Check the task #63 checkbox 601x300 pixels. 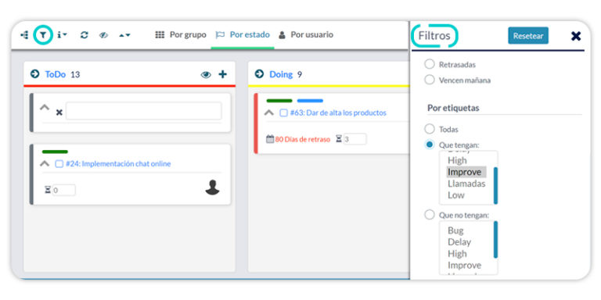(x=283, y=112)
